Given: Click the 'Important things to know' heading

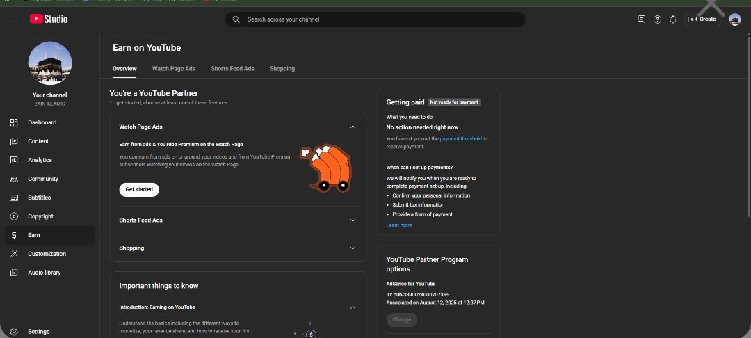Looking at the screenshot, I should pos(159,286).
